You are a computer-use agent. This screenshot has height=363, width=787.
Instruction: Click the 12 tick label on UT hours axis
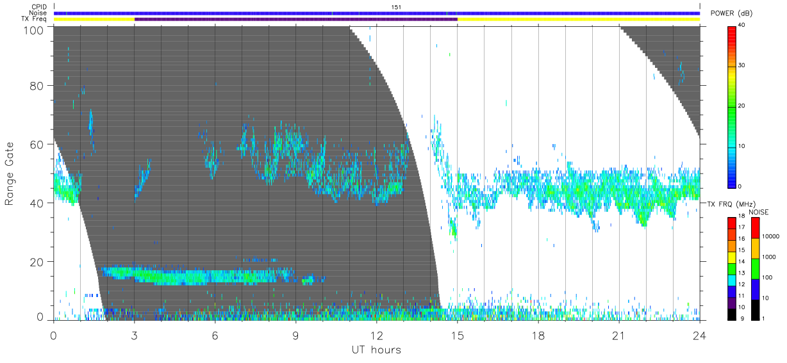tap(376, 335)
